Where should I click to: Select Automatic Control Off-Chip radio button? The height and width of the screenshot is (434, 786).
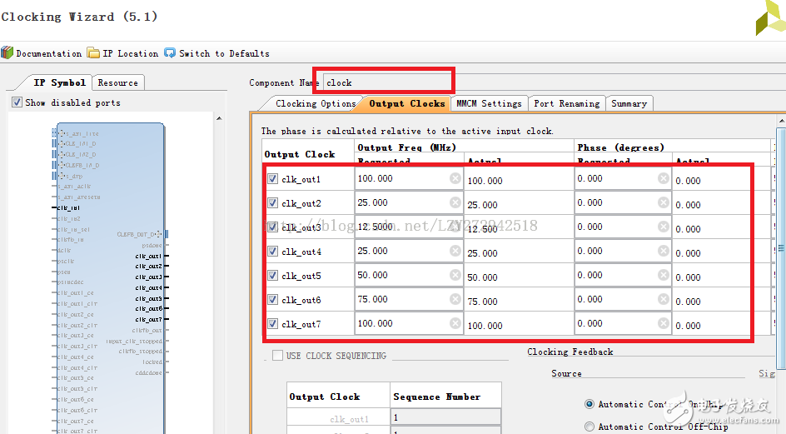589,427
